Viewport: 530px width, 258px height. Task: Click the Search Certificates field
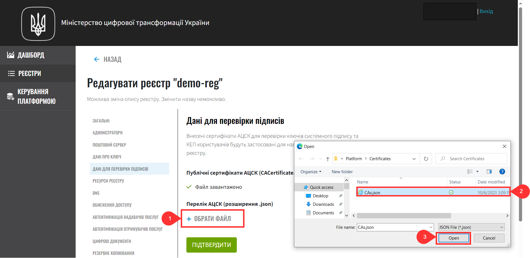[x=471, y=159]
